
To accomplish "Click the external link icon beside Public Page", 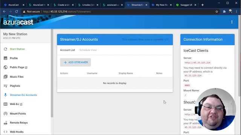I will point(26,67).
